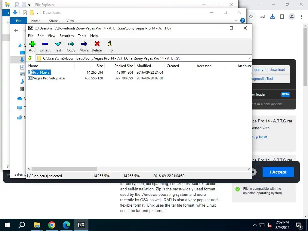The height and width of the screenshot is (231, 308).
Task: Open the Share tab in Downloads window
Action: point(54,21)
